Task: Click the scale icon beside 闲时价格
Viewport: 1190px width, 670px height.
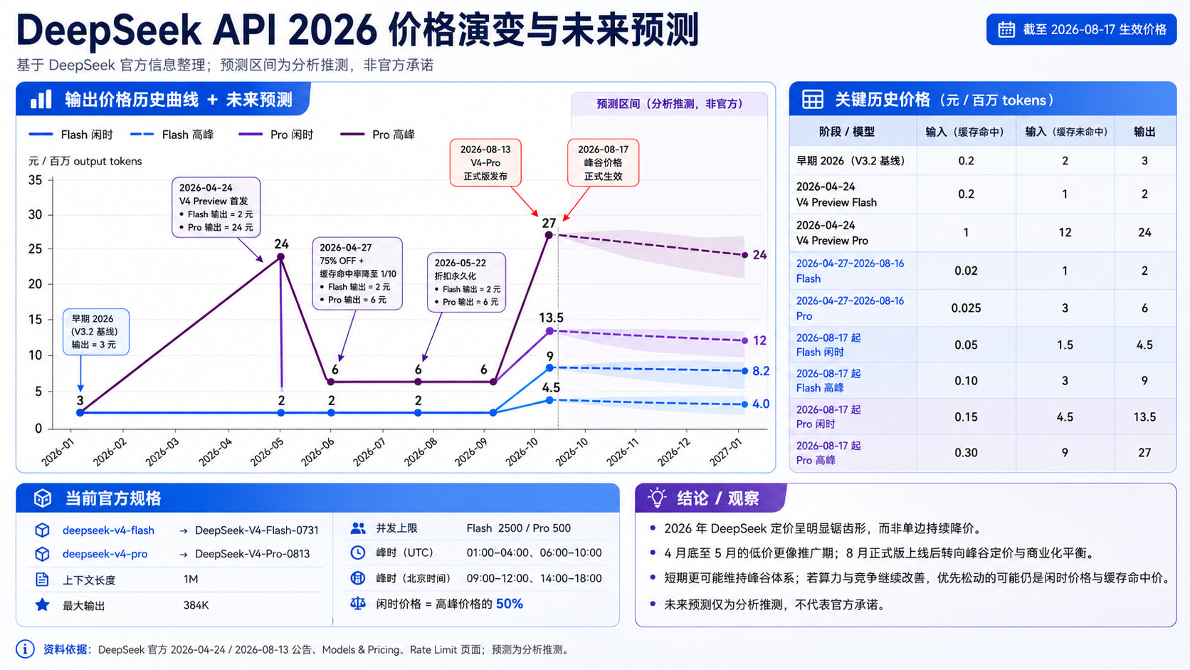Action: (358, 604)
